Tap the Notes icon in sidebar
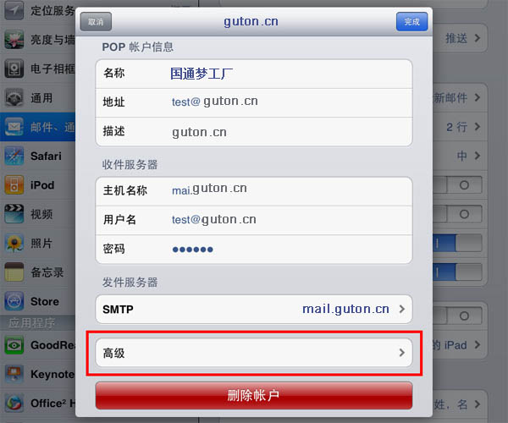508x423 pixels. [14, 272]
